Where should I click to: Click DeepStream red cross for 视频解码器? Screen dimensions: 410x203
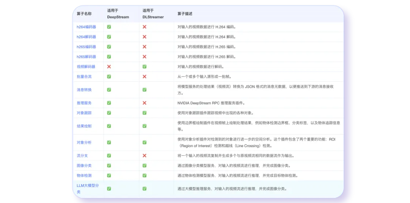[x=109, y=67]
